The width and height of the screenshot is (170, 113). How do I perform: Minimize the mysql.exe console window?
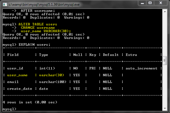142,3
